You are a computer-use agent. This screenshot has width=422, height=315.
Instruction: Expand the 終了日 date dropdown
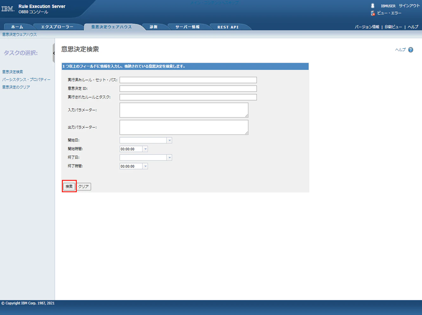coord(169,158)
